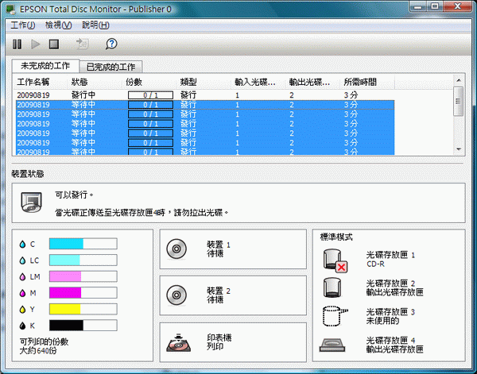Select the 發行中 job row
This screenshot has width=477, height=374.
[205, 95]
